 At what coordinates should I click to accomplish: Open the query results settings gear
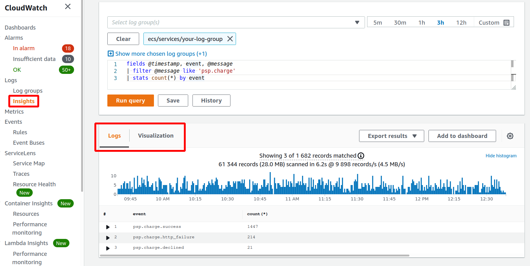(510, 136)
